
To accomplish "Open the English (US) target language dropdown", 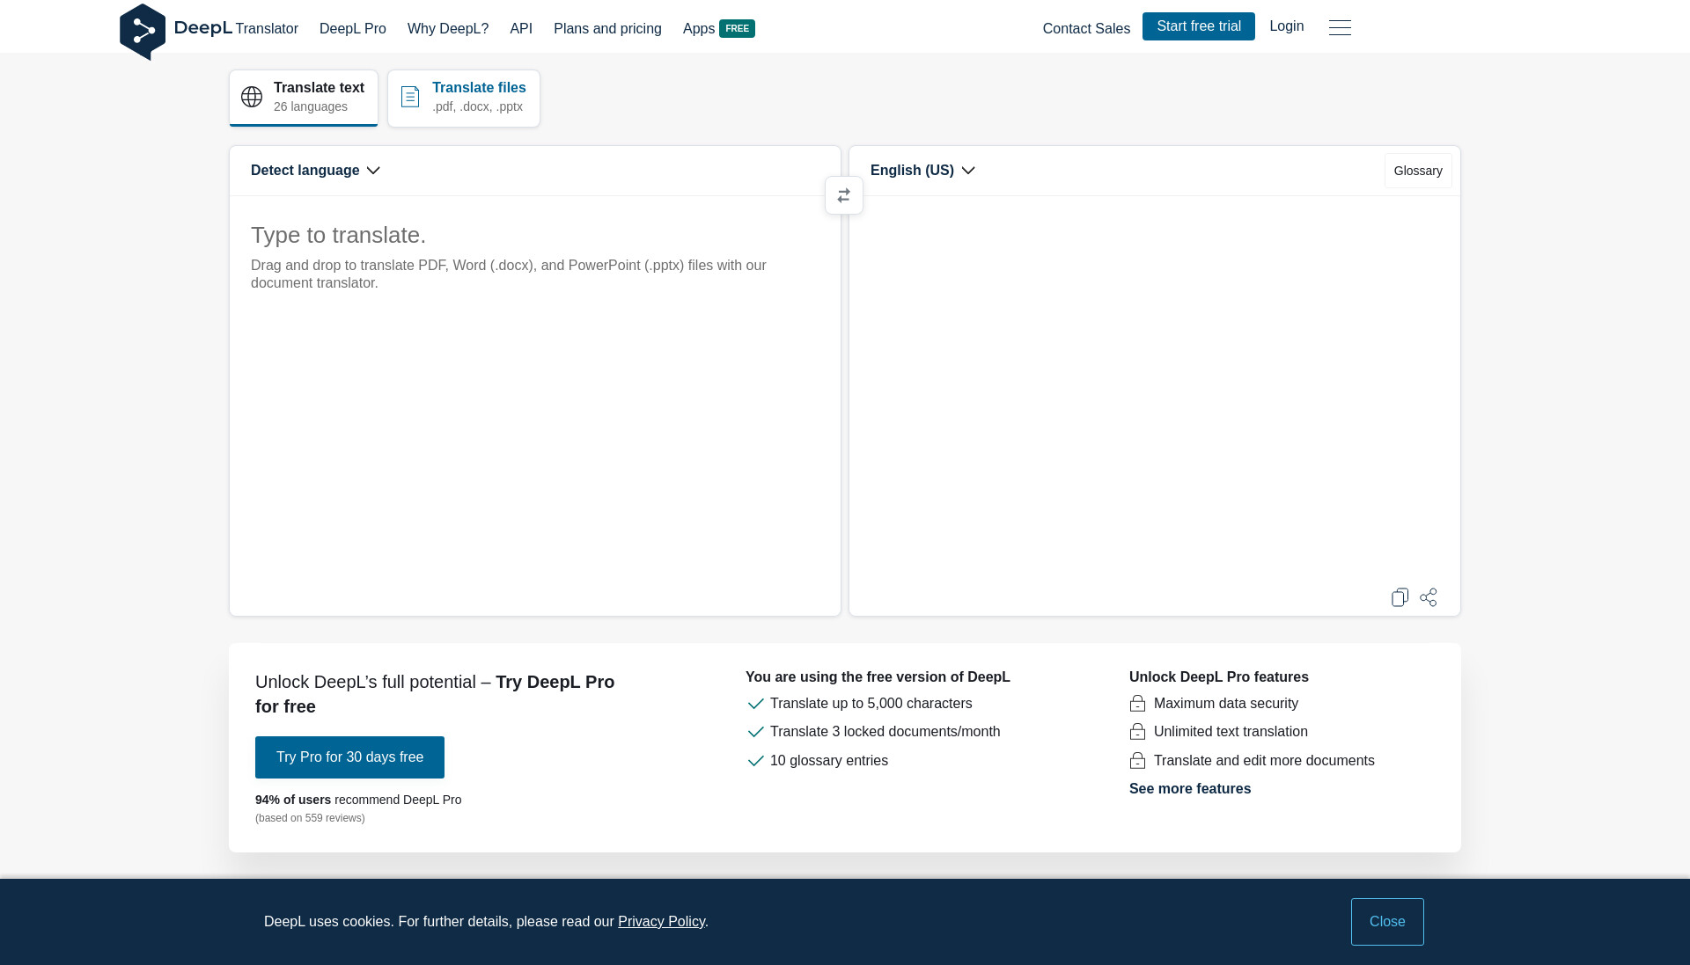I will coord(922,171).
